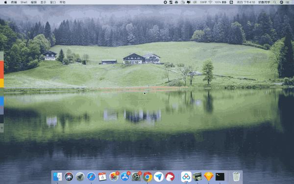
Task: Launch Siri from the Dock
Action: [69, 177]
